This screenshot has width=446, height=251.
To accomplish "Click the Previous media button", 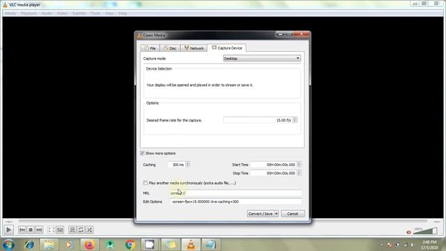I will (22, 229).
